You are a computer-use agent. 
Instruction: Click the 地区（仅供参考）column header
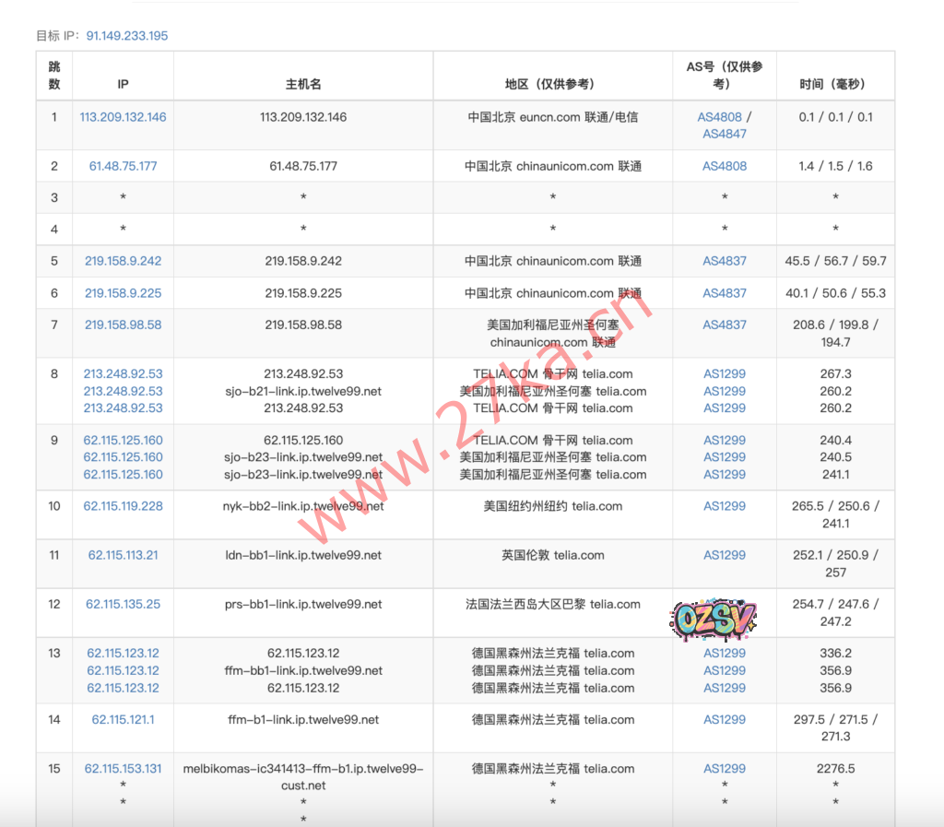point(552,84)
